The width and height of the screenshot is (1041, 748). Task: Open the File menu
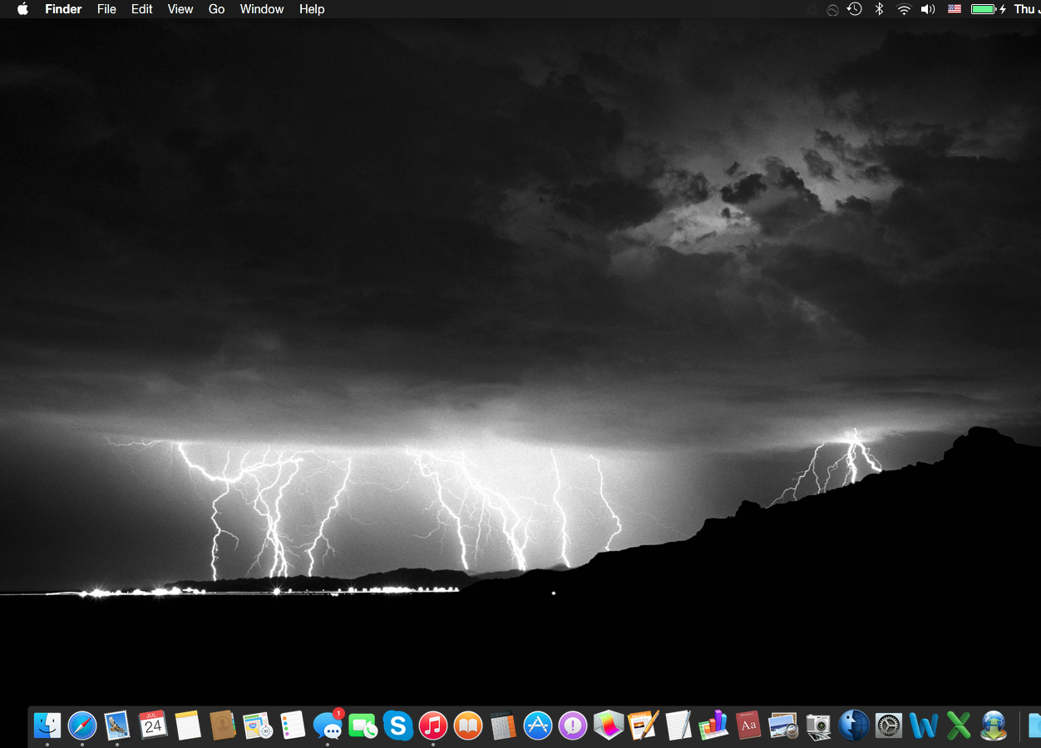point(106,9)
